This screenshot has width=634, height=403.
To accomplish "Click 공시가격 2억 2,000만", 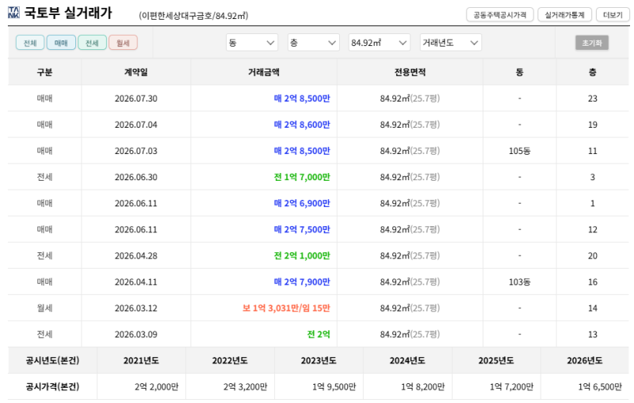I will [x=156, y=387].
